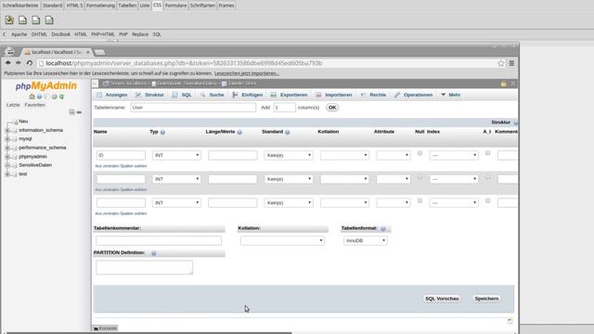Click the user icon left of the browser tab

pos(10,52)
